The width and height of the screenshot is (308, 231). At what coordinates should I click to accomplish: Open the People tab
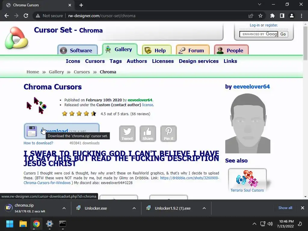231,50
